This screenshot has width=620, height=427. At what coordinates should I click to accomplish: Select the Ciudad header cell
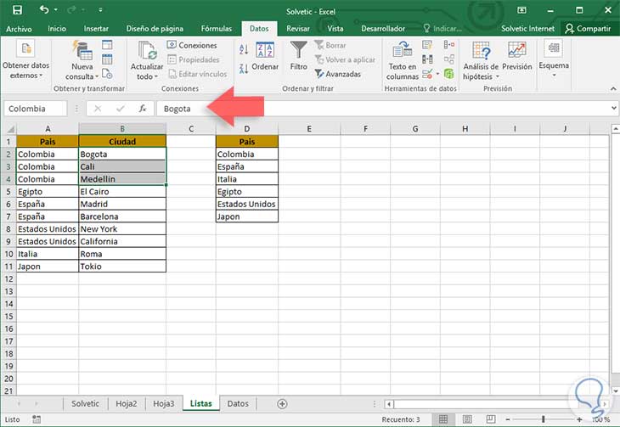(122, 142)
